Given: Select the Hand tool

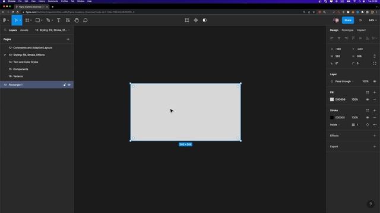Looking at the screenshot, I should click(x=77, y=20).
